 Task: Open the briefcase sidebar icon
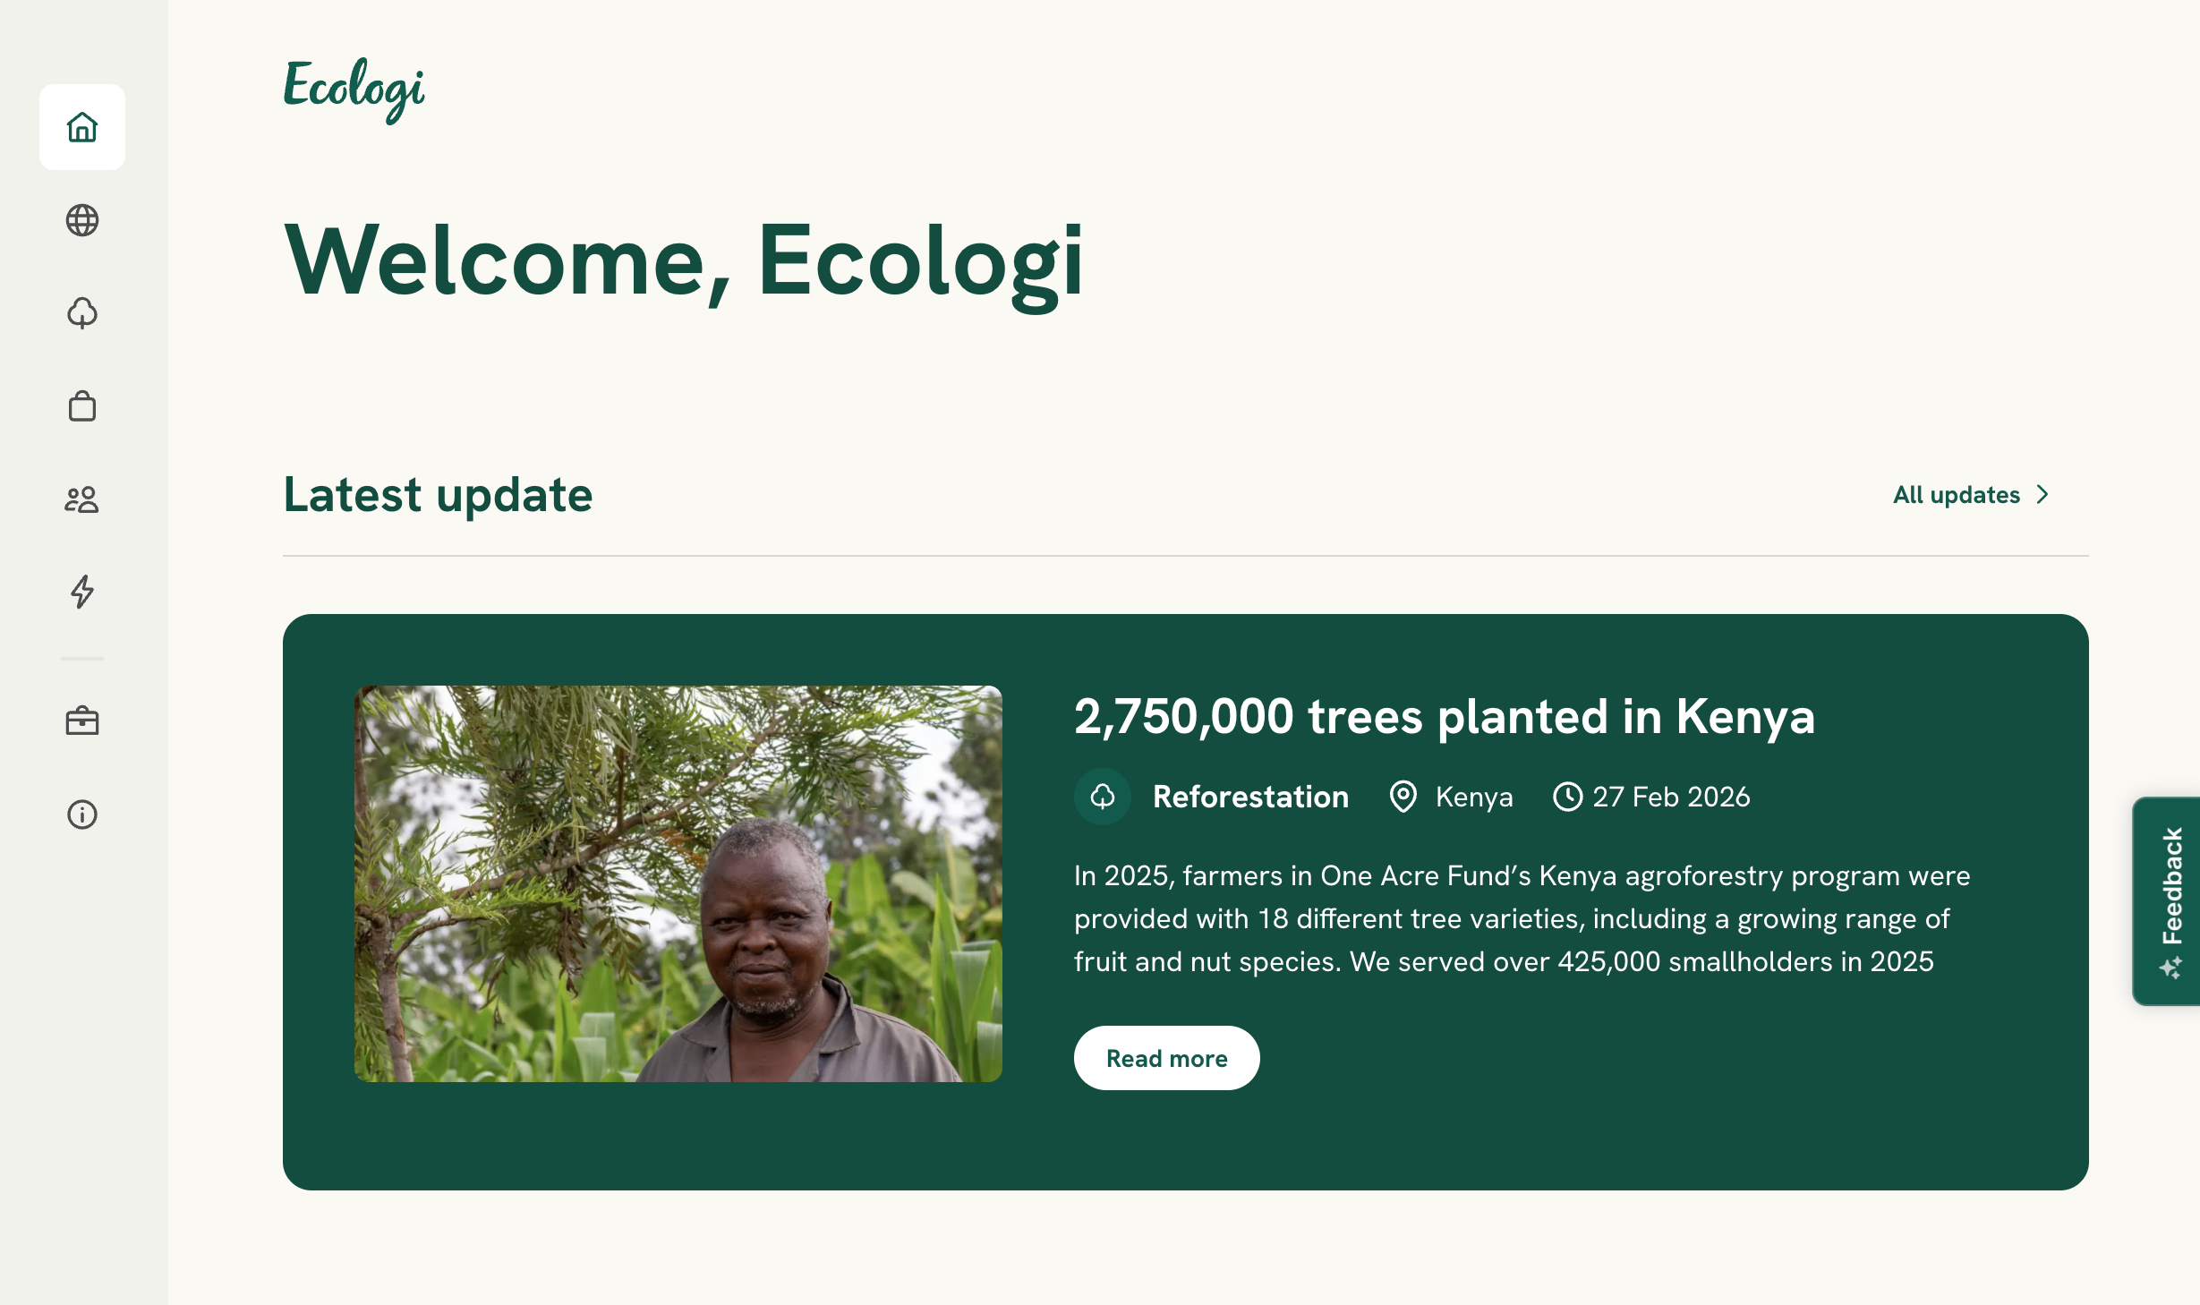pos(82,721)
